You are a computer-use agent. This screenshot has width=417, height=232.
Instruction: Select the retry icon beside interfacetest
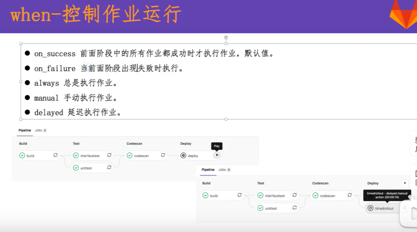(x=109, y=155)
